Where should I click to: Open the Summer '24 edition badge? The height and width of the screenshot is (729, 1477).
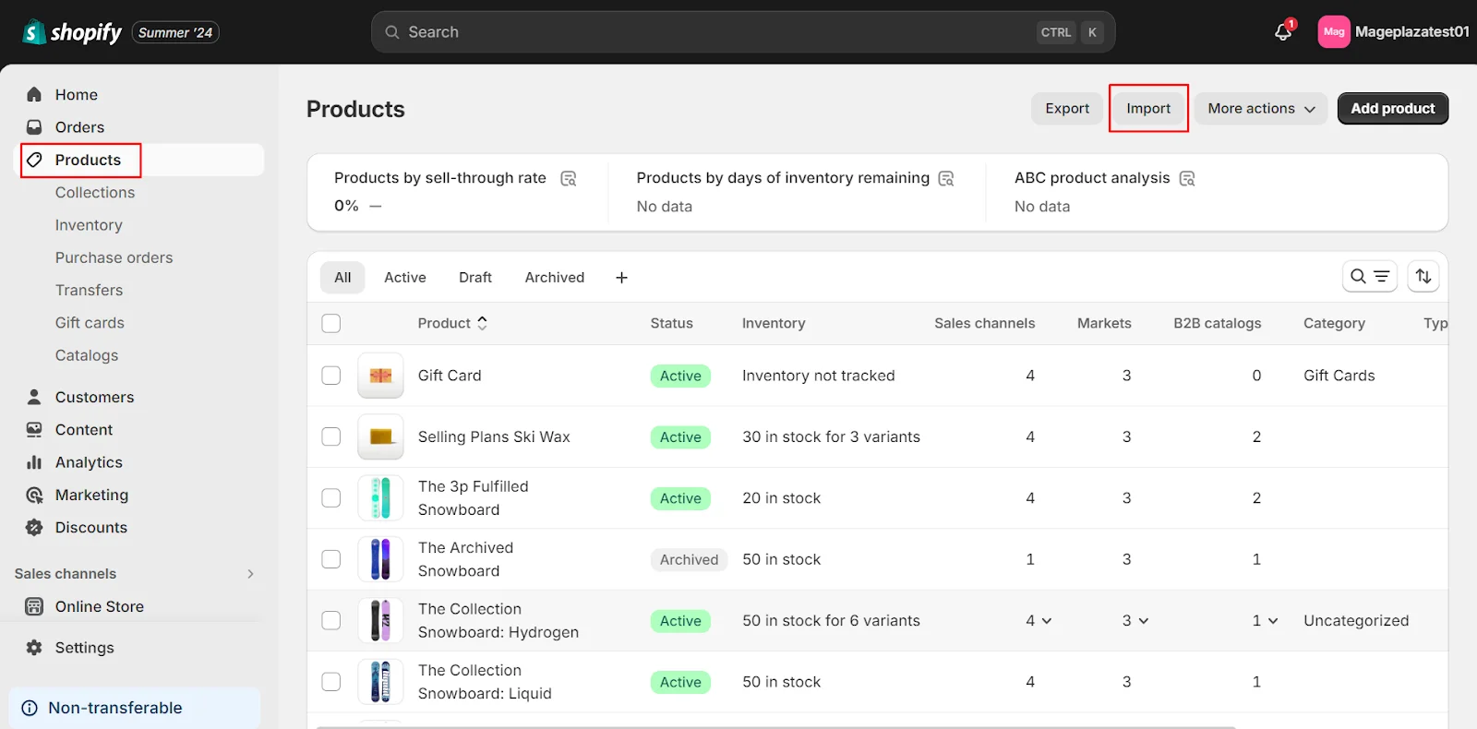coord(175,32)
